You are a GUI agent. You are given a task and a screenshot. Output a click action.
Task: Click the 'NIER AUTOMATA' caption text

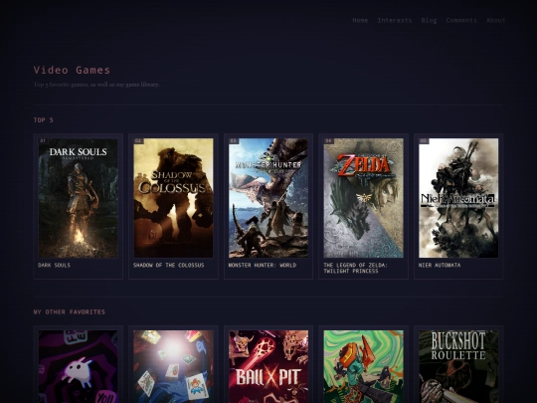pos(440,266)
